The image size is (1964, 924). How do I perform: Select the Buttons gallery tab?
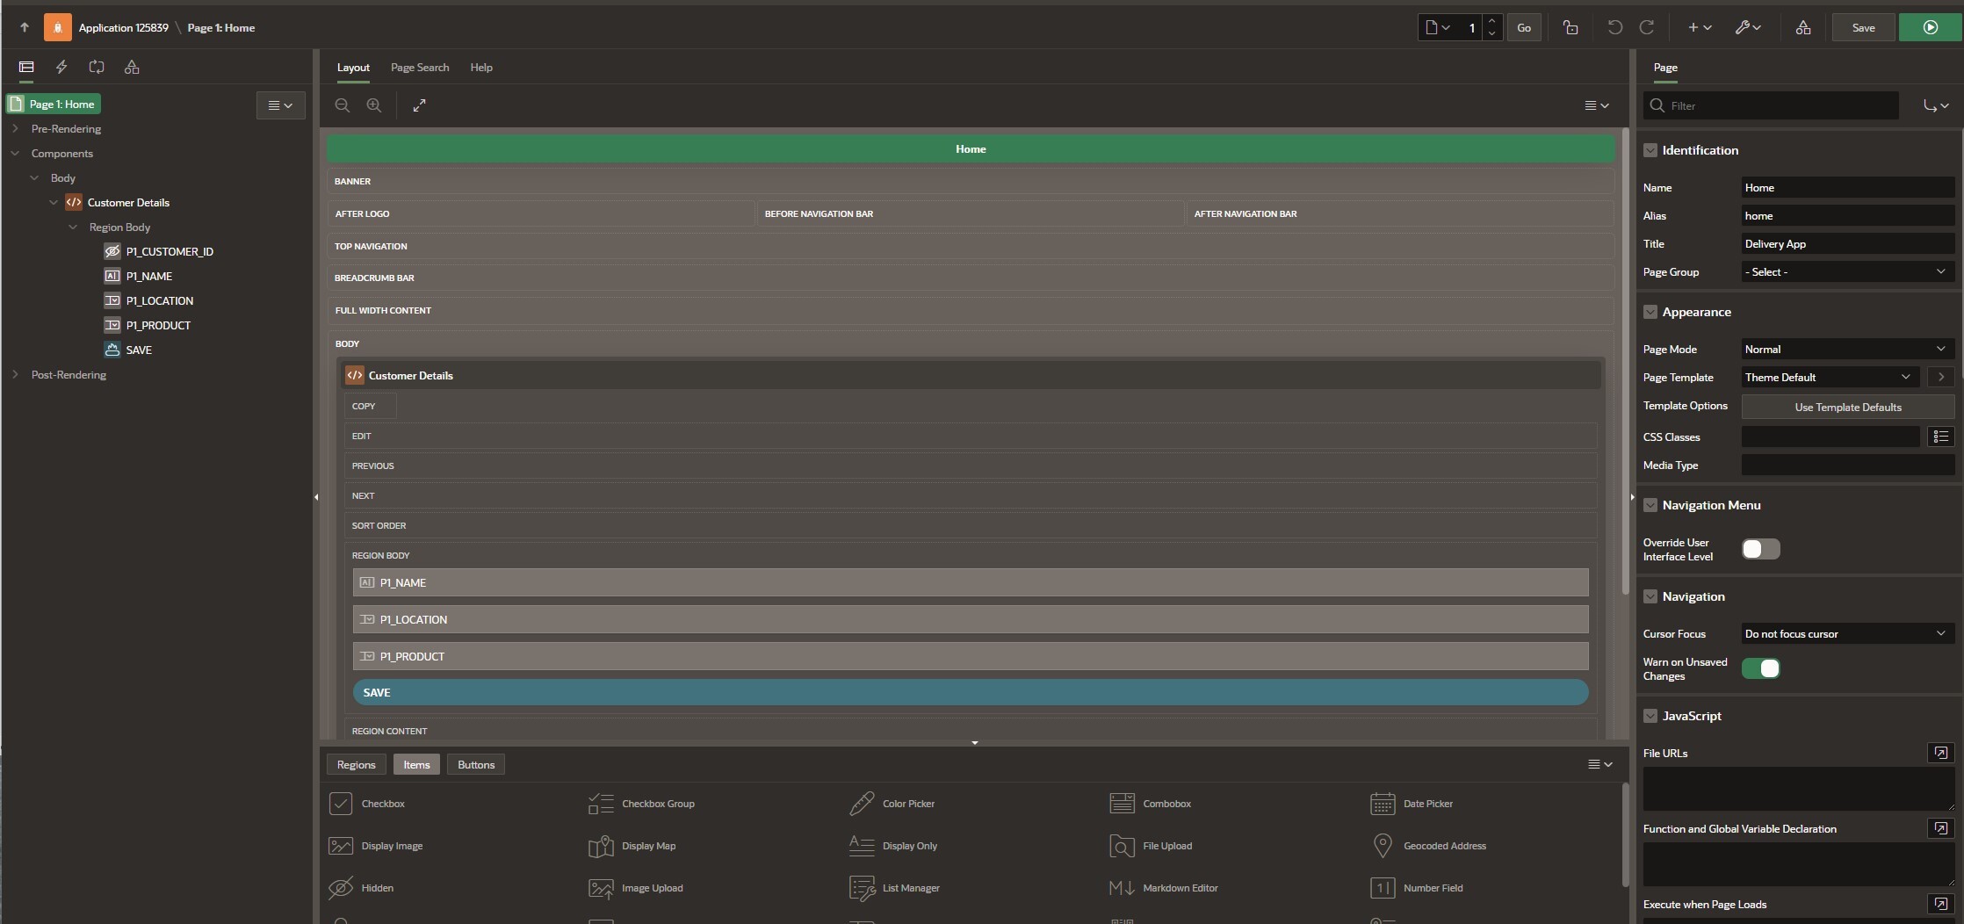pos(476,764)
